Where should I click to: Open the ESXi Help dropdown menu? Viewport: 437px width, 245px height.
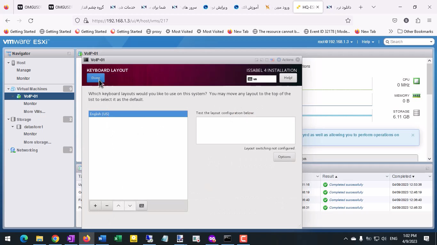click(x=368, y=42)
